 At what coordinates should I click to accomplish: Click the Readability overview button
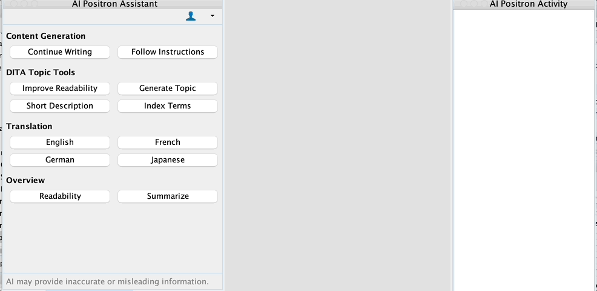click(x=60, y=196)
